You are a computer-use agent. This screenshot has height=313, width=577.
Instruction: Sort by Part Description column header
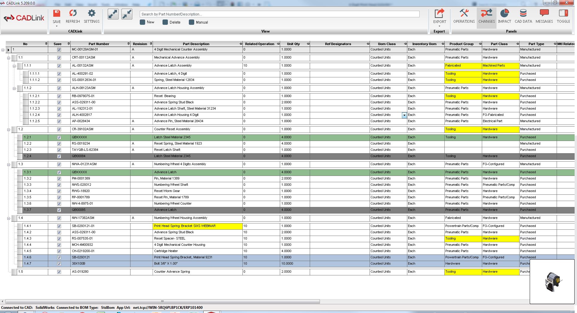pyautogui.click(x=196, y=44)
